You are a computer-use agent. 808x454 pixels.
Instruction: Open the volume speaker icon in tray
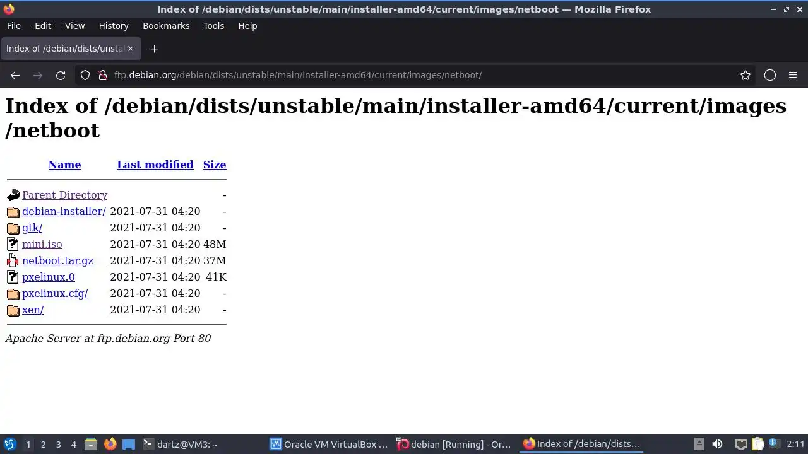coord(717,444)
